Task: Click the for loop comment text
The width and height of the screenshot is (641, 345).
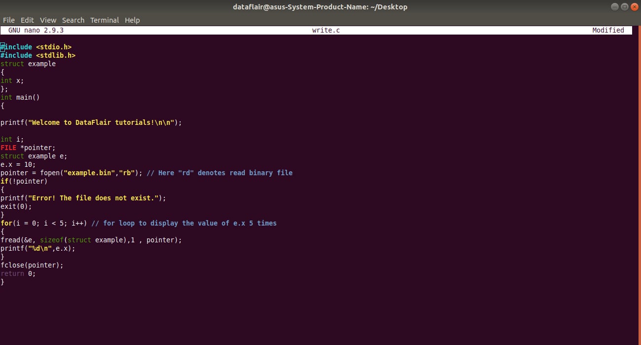Action: [x=183, y=223]
